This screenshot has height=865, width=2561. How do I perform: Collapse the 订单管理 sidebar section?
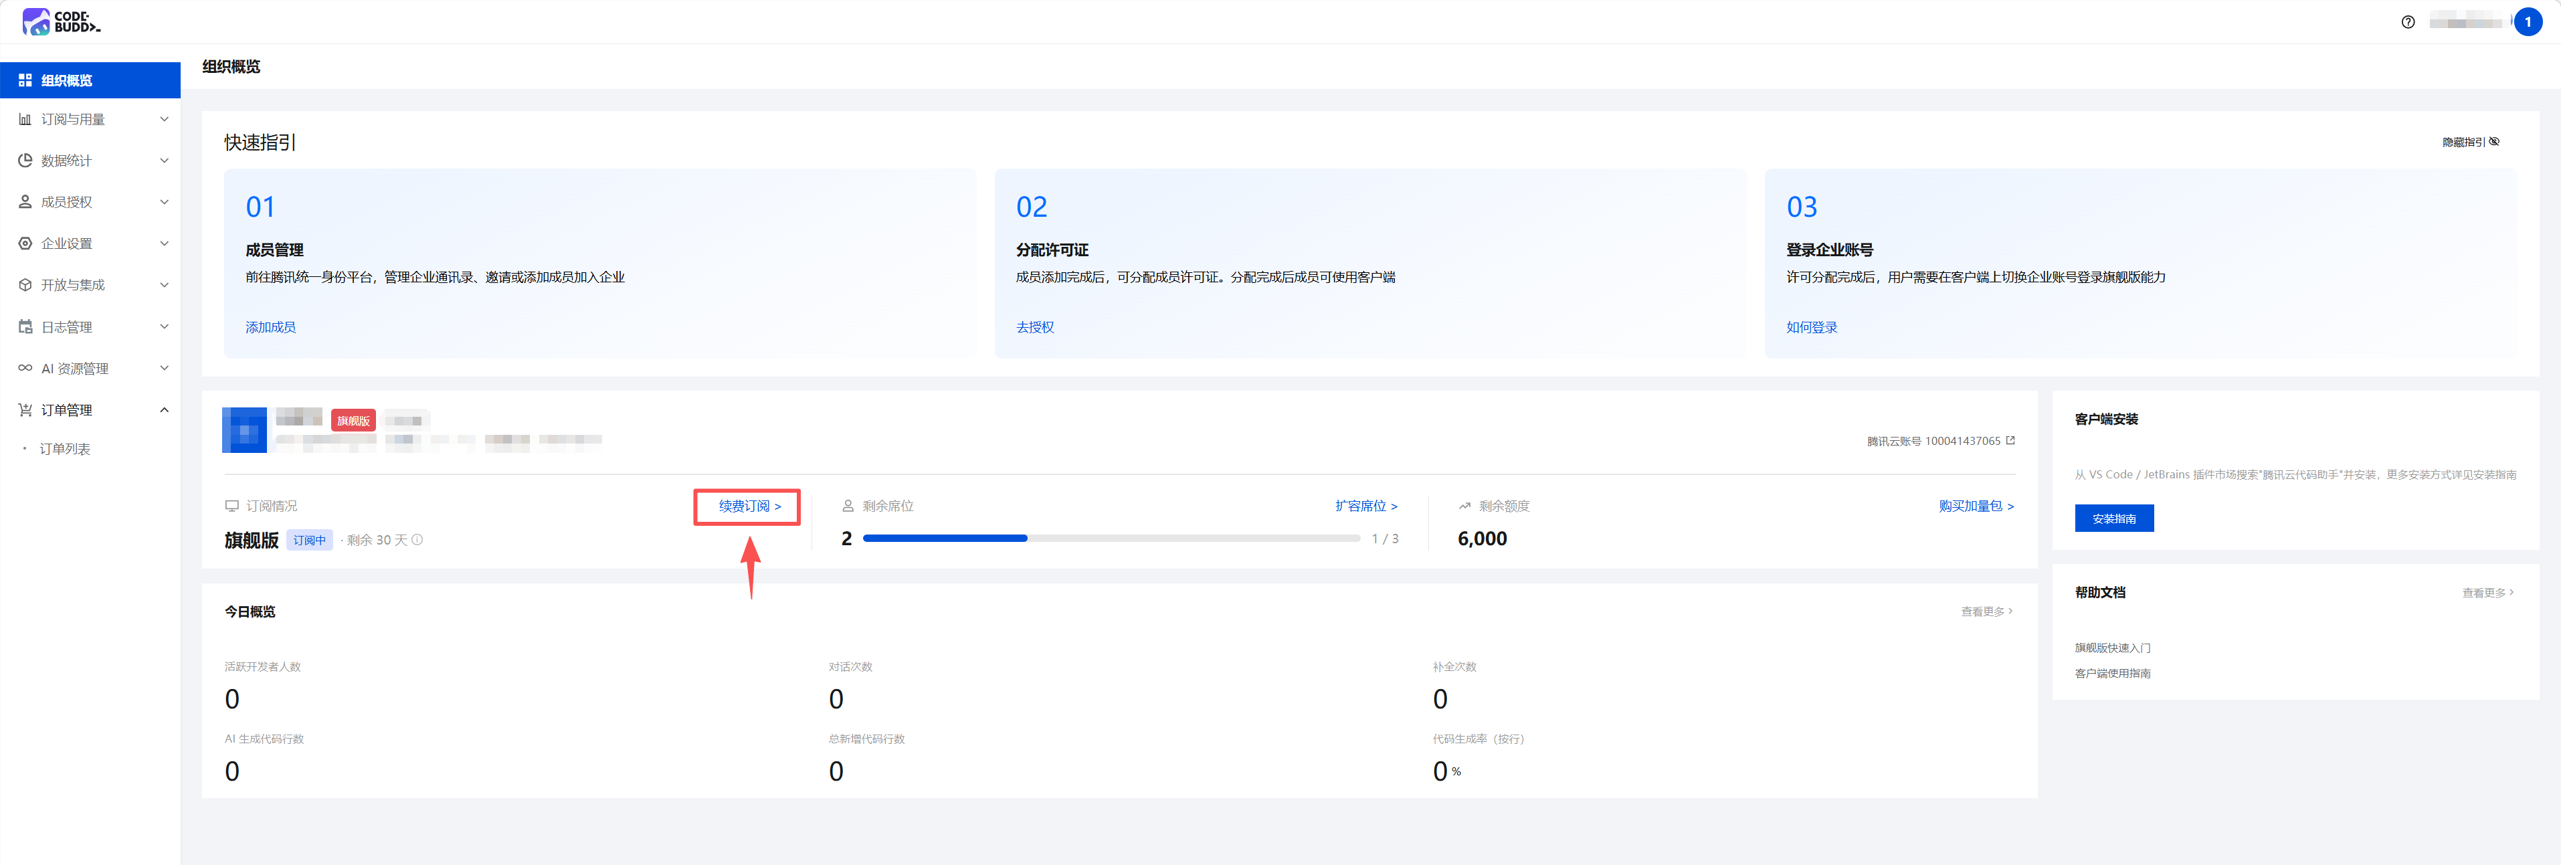pyautogui.click(x=164, y=409)
